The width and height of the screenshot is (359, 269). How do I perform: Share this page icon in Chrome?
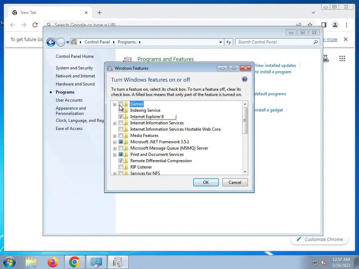coord(299,25)
